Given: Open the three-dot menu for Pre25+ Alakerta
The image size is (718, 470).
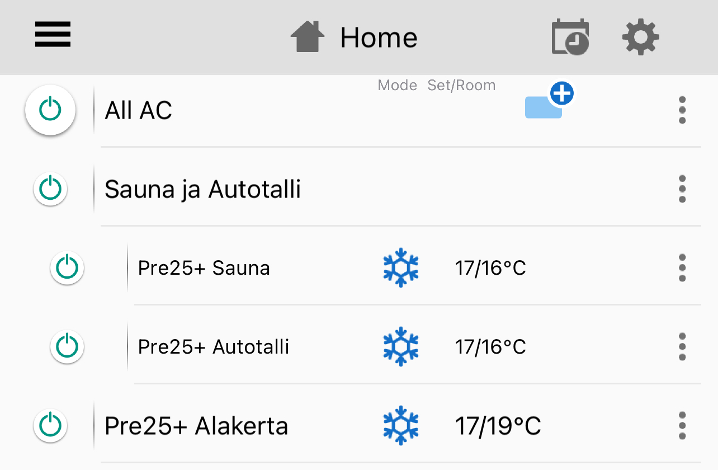Looking at the screenshot, I should [682, 426].
